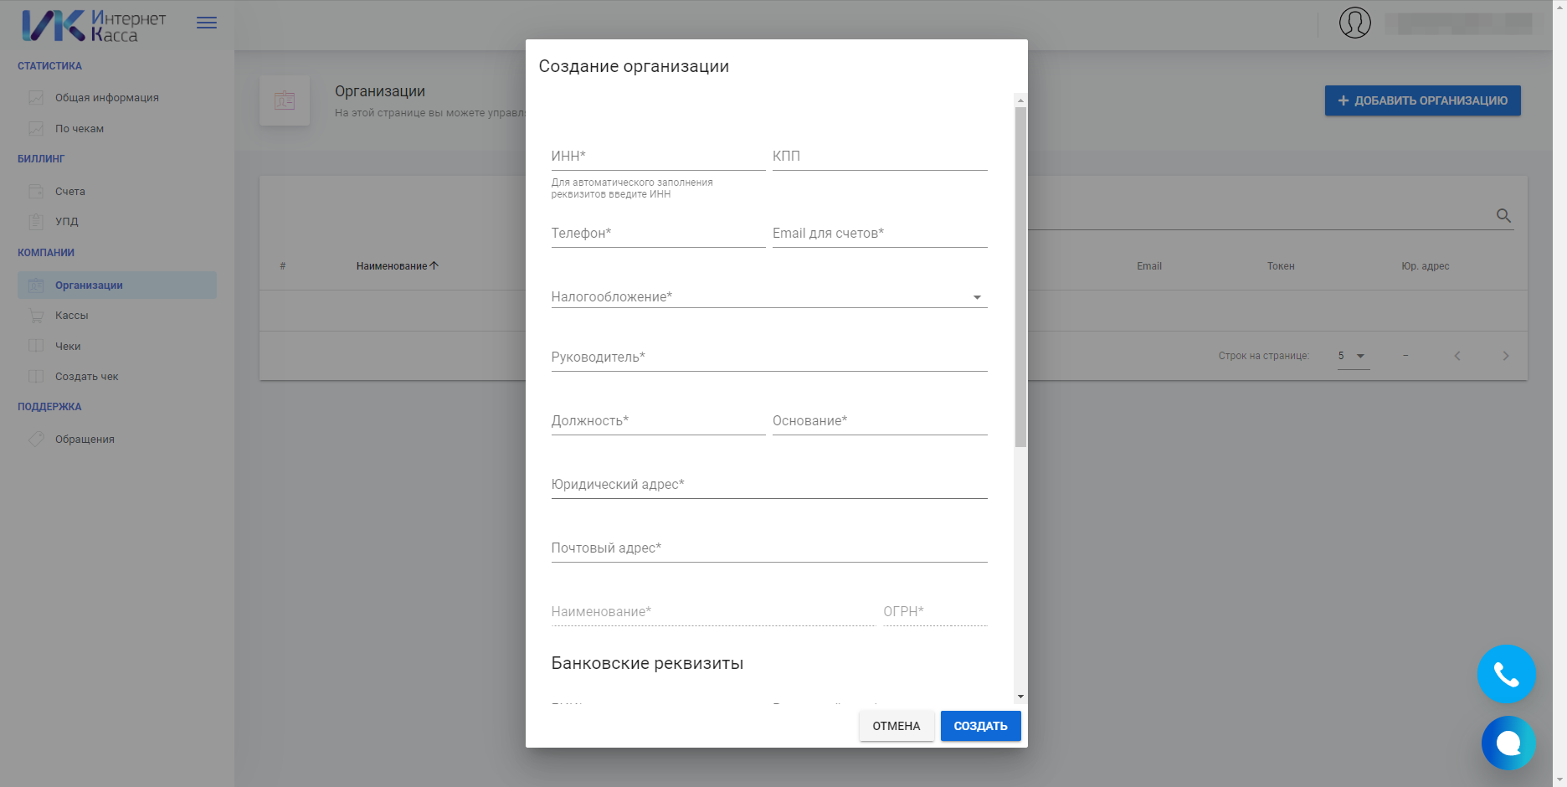
Task: Click the dialog scrollbar up arrow
Action: 1020,100
